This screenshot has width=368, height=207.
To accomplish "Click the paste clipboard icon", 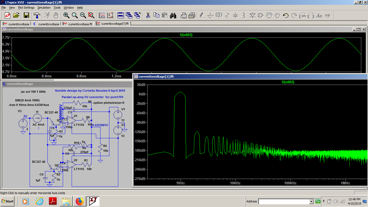I will point(165,15).
